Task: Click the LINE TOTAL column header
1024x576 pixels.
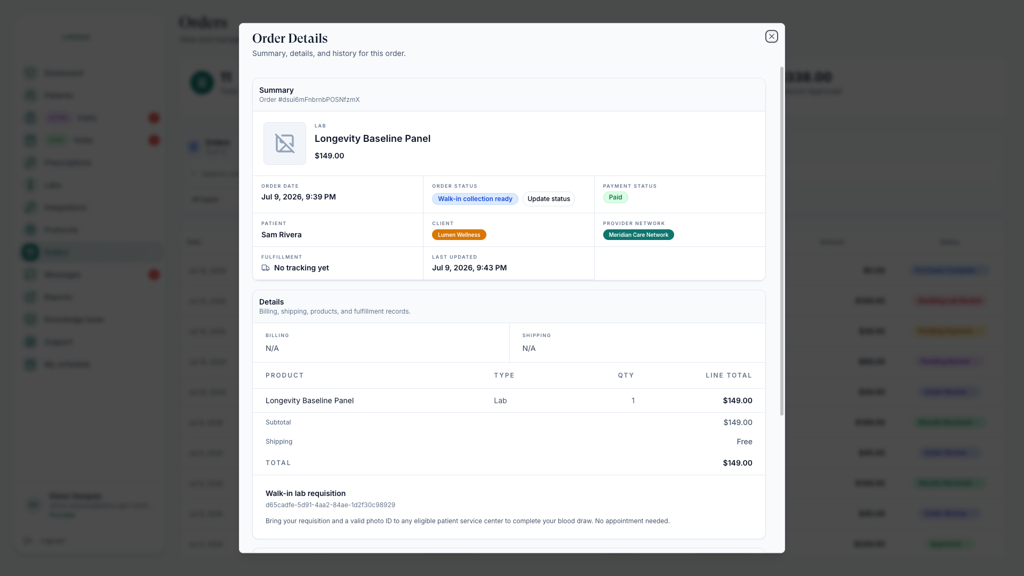Action: (729, 375)
